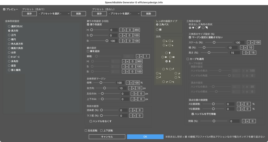
Task: Enable the カーブを適用 apply curve checkbox
Action: 188,59
